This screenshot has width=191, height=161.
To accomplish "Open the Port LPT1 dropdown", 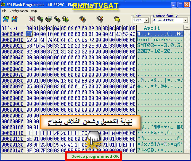I will pos(146,21).
